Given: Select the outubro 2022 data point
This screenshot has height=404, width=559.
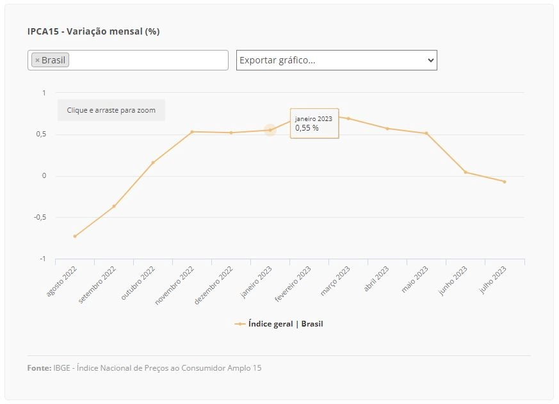Looking at the screenshot, I should tap(153, 163).
